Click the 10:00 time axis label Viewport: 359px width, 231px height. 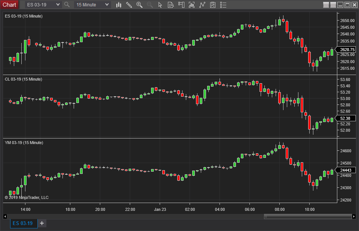[x=310, y=209]
